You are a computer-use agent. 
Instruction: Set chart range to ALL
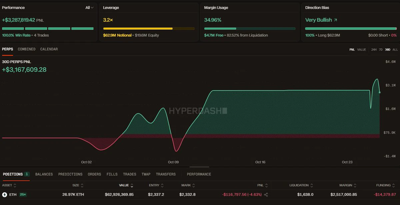(x=395, y=50)
